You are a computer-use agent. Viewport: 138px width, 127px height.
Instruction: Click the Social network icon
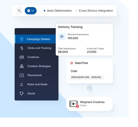point(22,93)
